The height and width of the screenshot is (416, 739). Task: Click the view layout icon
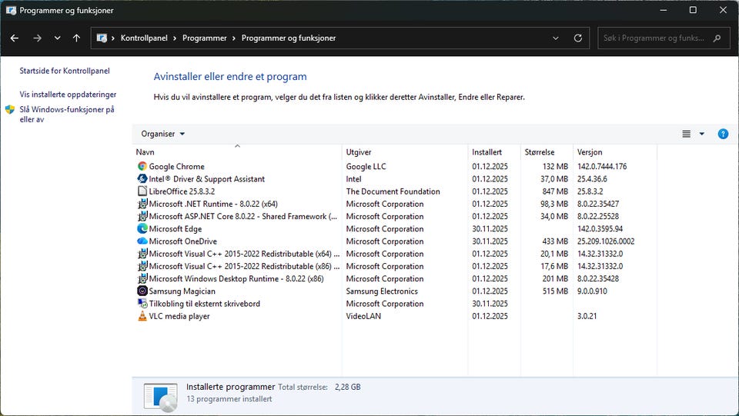(686, 134)
